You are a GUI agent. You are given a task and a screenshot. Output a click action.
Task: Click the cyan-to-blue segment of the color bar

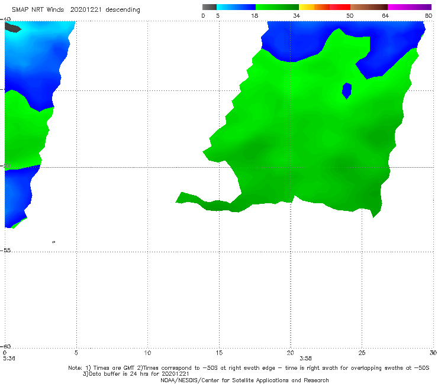[236, 7]
